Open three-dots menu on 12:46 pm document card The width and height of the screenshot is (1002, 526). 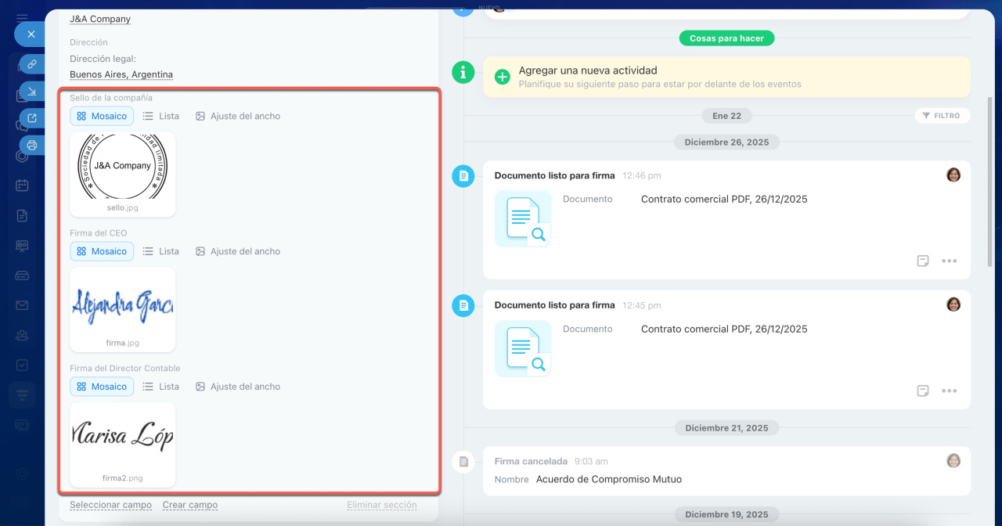click(x=950, y=261)
